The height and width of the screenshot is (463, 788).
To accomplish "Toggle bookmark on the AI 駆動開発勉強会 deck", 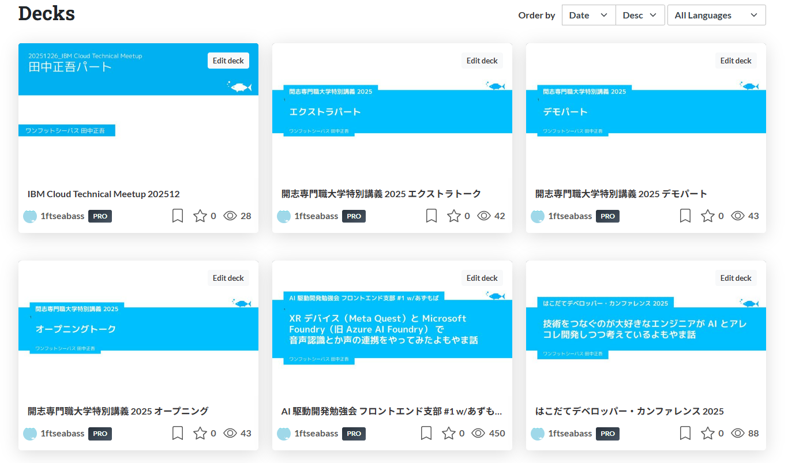I will (x=426, y=434).
